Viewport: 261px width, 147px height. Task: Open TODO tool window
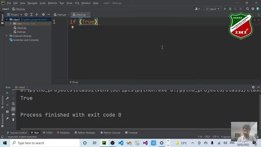click(x=48, y=133)
